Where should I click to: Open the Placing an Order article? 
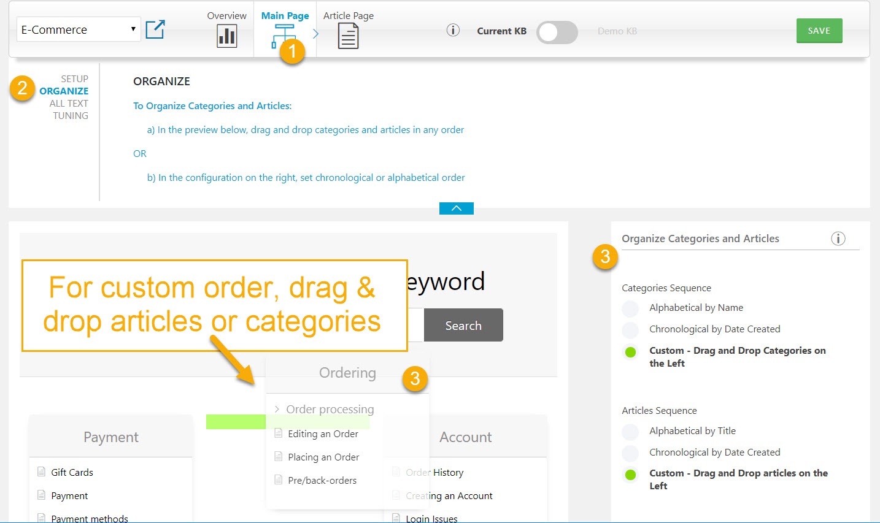[x=323, y=457]
